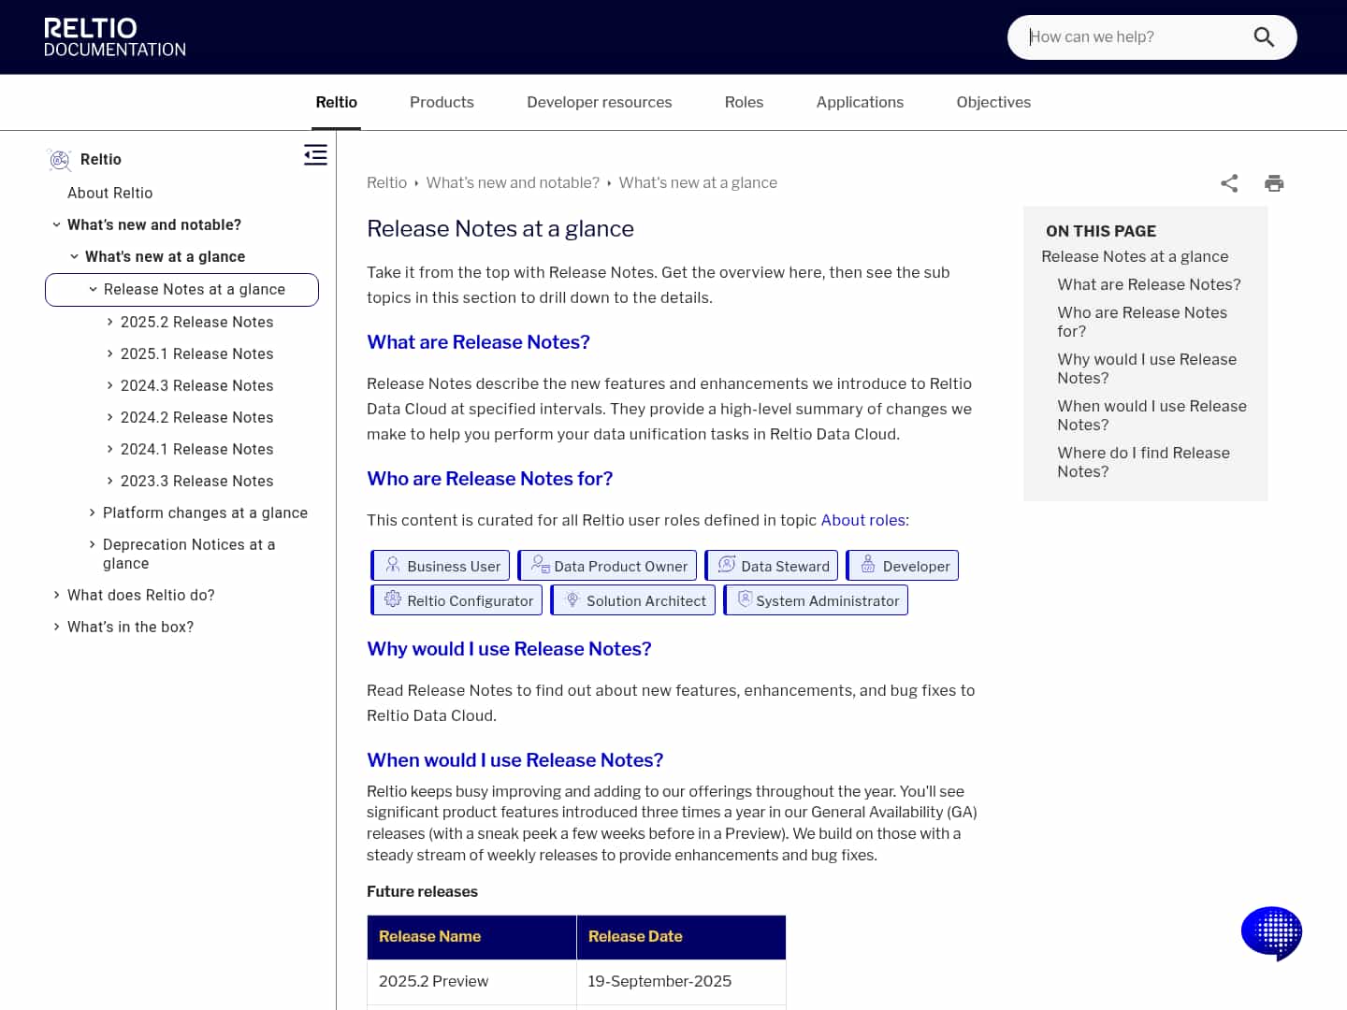Viewport: 1347px width, 1010px height.
Task: Collapse the sidebar navigation panel icon
Action: tap(316, 155)
